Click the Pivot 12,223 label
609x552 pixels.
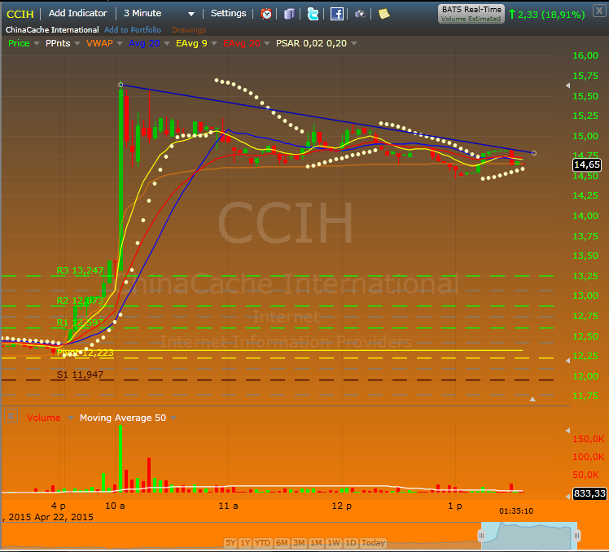(x=85, y=353)
